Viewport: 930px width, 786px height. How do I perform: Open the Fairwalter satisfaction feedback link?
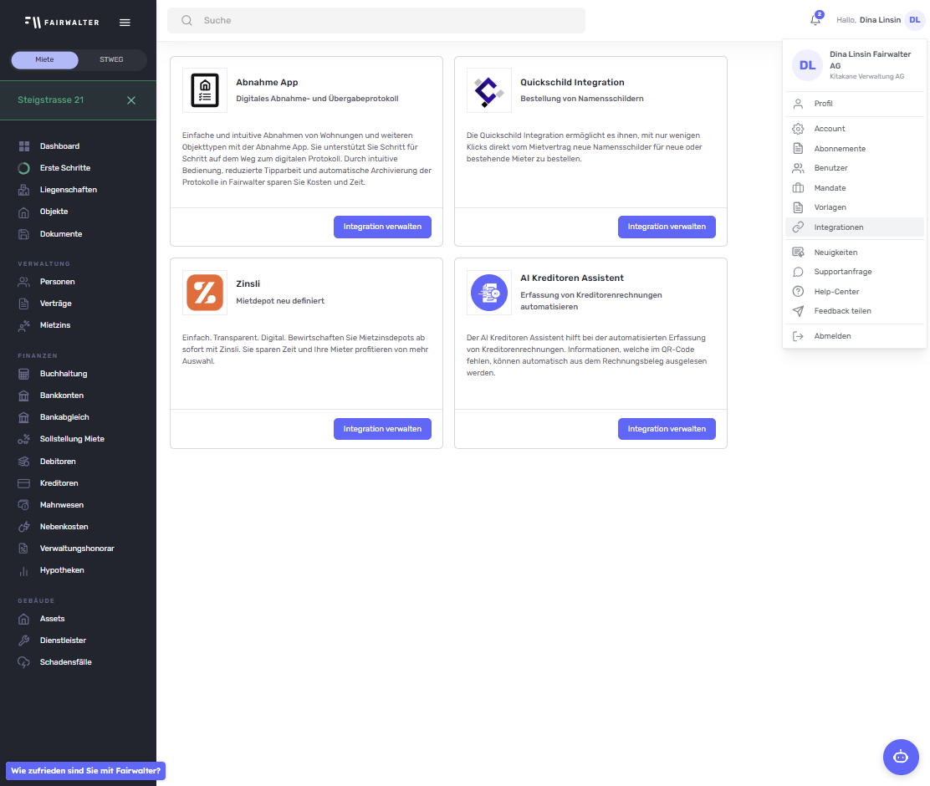click(84, 771)
